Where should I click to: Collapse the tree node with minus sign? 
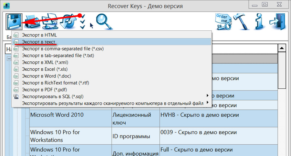[9, 59]
